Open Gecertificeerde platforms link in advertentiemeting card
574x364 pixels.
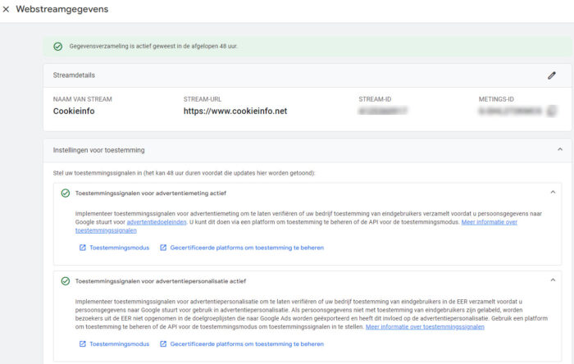[247, 248]
